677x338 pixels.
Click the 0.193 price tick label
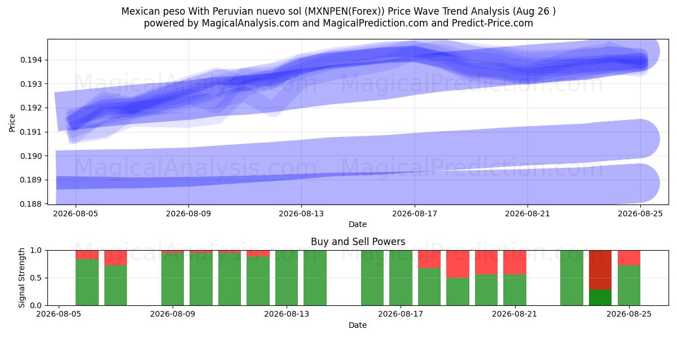tap(32, 84)
